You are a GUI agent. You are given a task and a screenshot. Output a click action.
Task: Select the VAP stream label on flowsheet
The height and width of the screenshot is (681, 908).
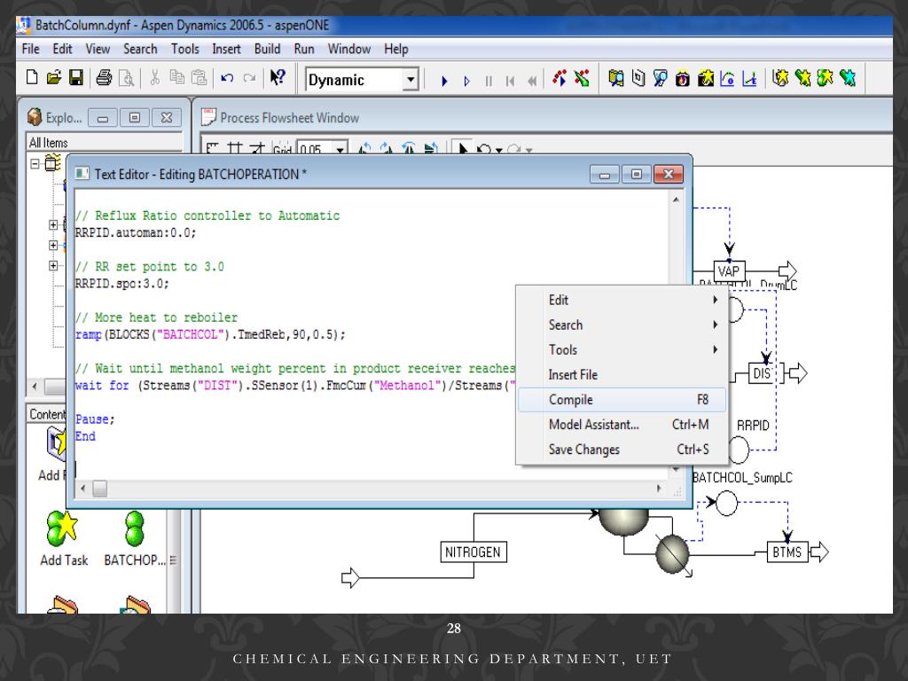click(x=729, y=271)
